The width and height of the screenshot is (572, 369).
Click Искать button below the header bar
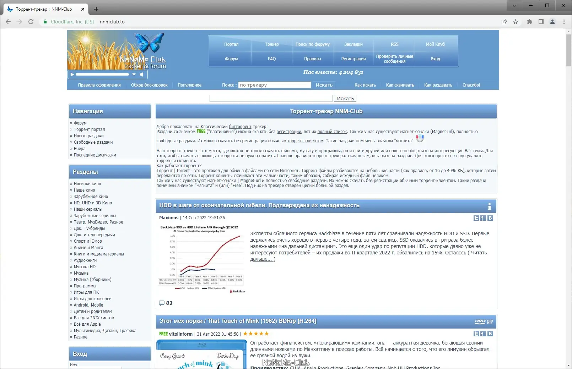click(345, 98)
